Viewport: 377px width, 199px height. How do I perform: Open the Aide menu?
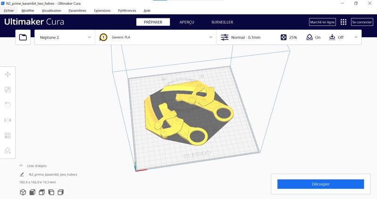[147, 10]
